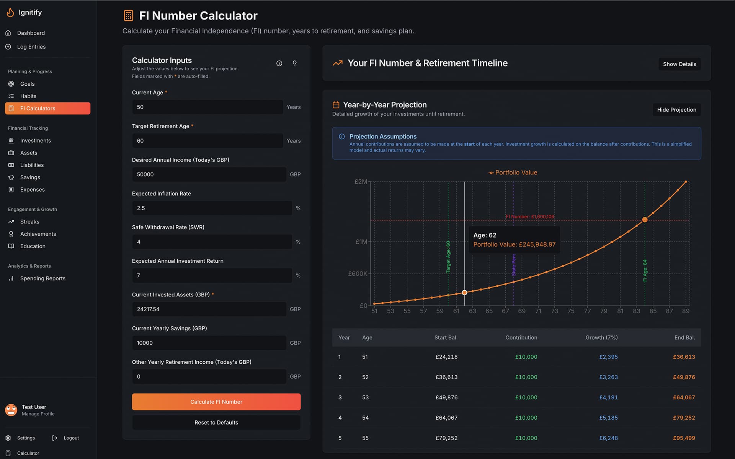The width and height of the screenshot is (735, 459).
Task: Focus the Current Age input field
Action: [207, 107]
